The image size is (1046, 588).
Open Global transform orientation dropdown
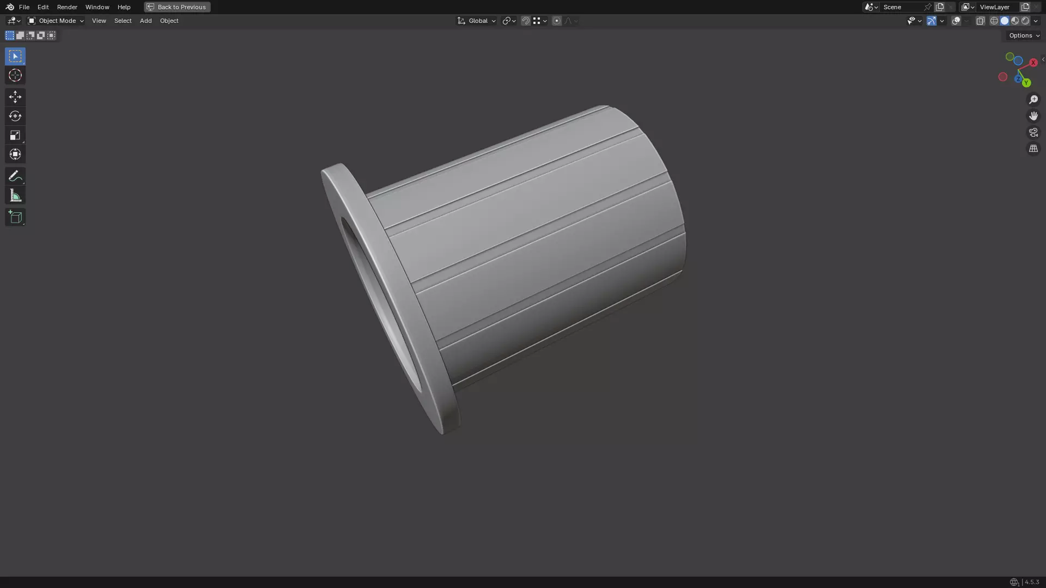(x=476, y=21)
